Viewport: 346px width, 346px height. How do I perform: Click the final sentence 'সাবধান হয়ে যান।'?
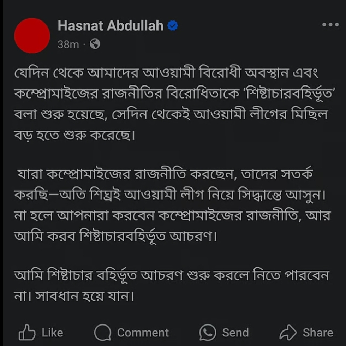coord(85,296)
